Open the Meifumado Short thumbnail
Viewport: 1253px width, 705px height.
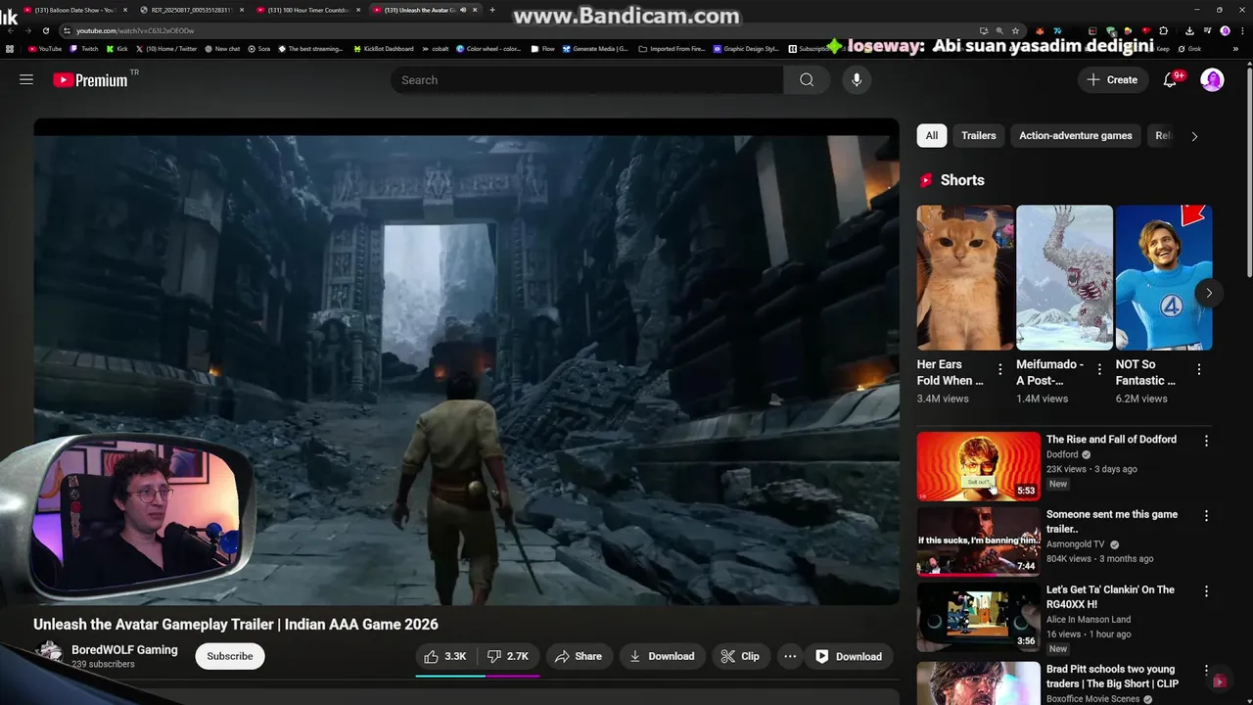pos(1064,277)
